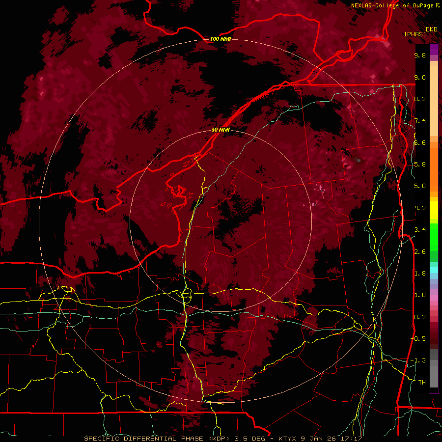This screenshot has width=442, height=442.
Task: Click the 4.2 value on the color scale
Action: (x=420, y=208)
